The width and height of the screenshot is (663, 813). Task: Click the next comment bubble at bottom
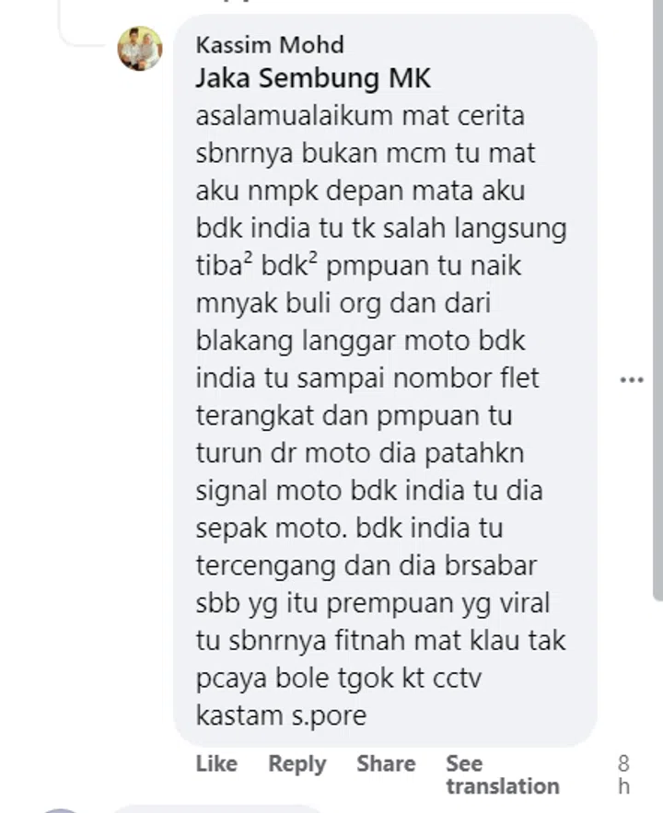click(217, 809)
